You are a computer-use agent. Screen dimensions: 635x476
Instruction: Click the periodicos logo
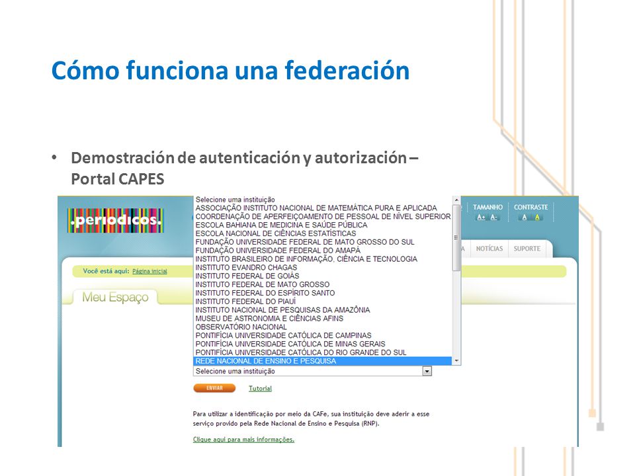tap(115, 221)
